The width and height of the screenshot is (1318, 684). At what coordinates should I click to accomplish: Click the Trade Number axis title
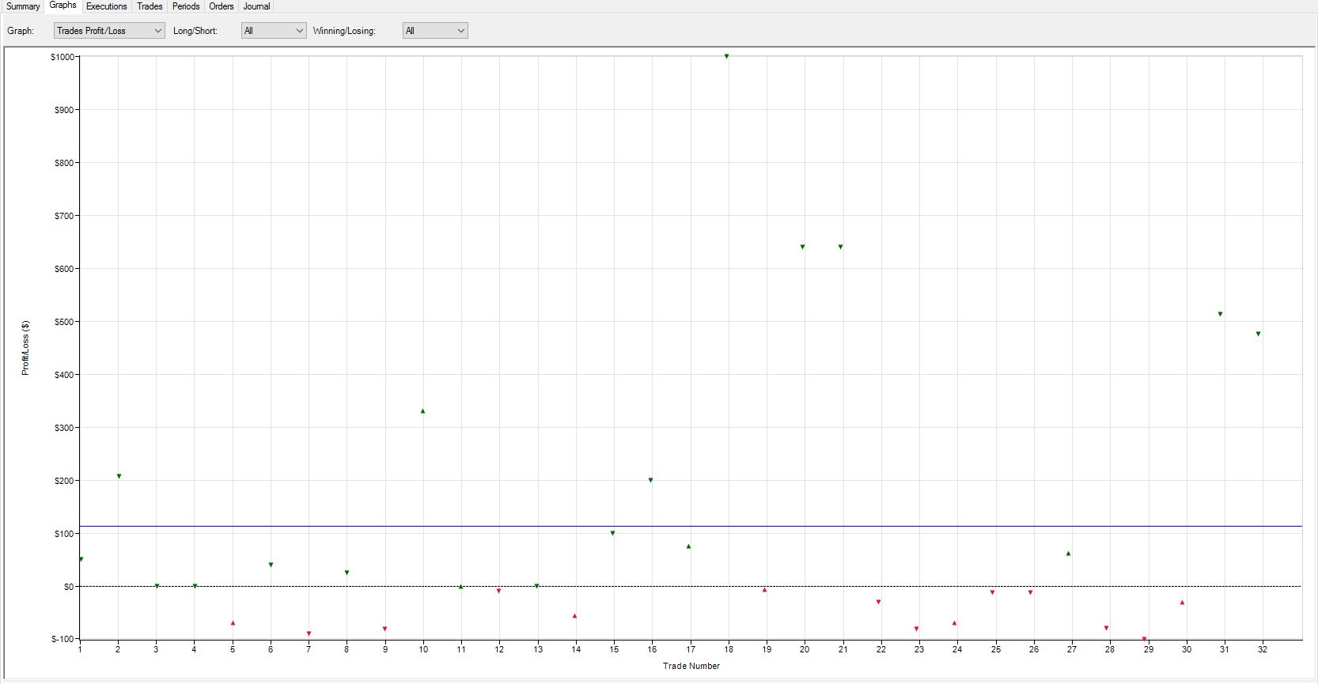(x=691, y=666)
